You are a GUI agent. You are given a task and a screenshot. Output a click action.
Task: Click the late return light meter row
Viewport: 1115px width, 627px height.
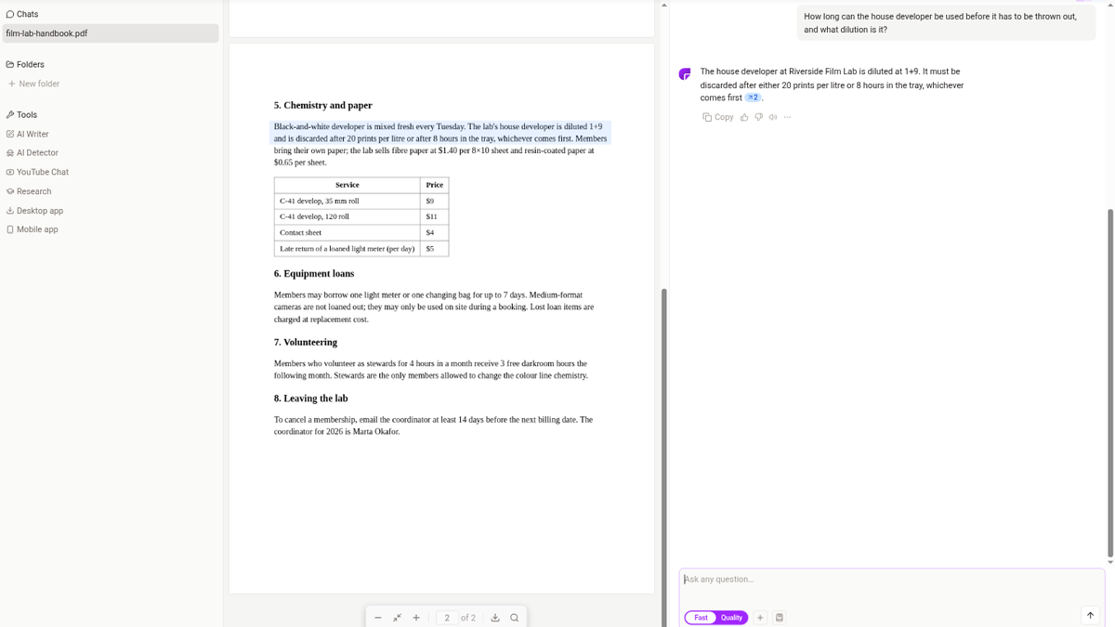tap(361, 249)
